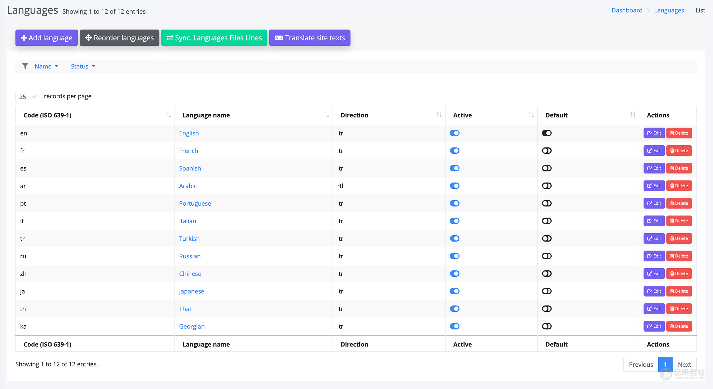Expand the Status filter dropdown
713x389 pixels.
click(x=83, y=66)
